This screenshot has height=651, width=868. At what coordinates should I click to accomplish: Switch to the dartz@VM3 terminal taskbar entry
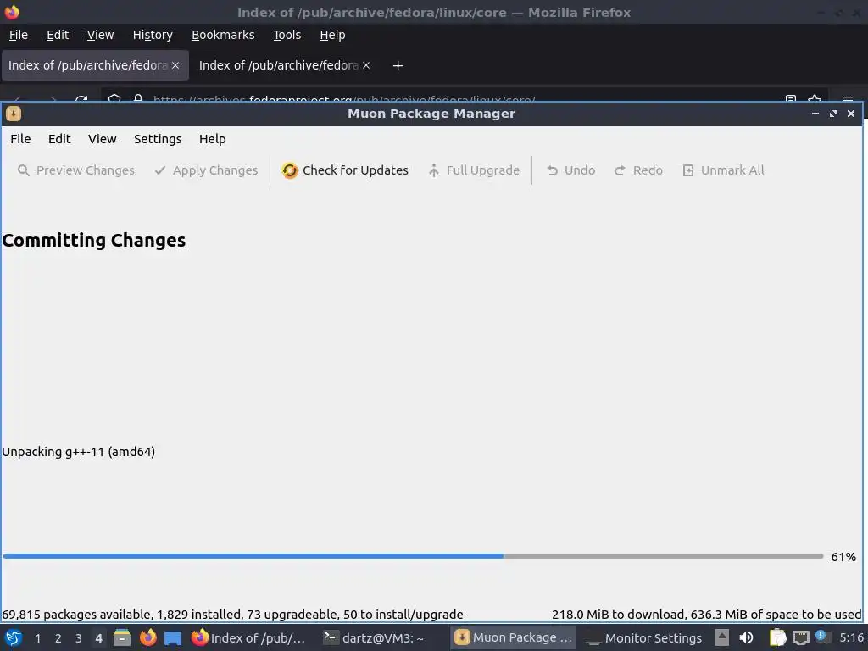374,638
